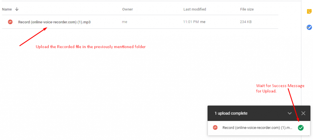Open the blue Tasks checkmark icon
Image resolution: width=313 pixels, height=140 pixels.
pyautogui.click(x=309, y=28)
